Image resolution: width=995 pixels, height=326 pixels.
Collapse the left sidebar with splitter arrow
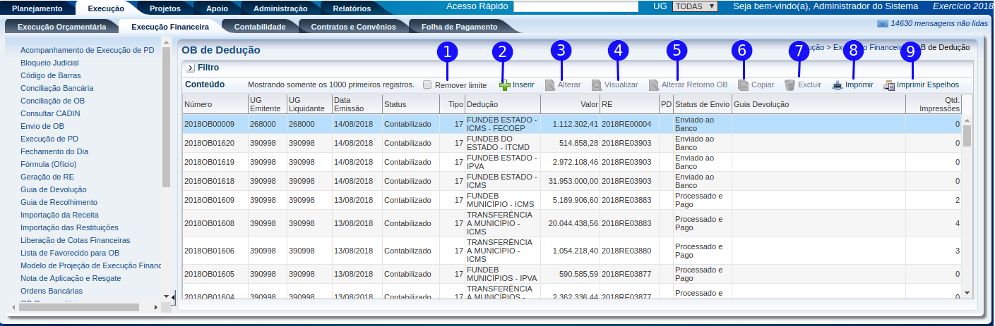(x=174, y=296)
